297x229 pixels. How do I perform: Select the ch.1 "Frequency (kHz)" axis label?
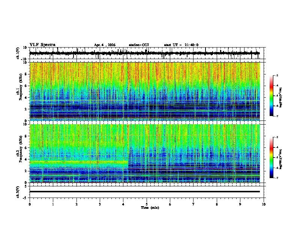click(x=21, y=87)
